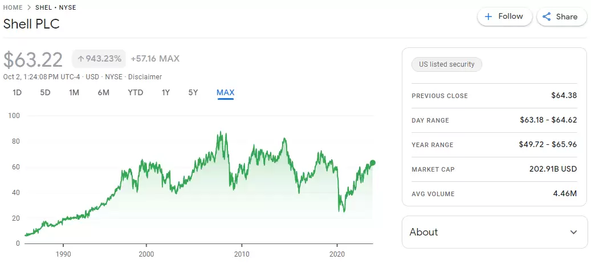Expand the About section chevron
This screenshot has height=268, width=591.
coord(573,232)
